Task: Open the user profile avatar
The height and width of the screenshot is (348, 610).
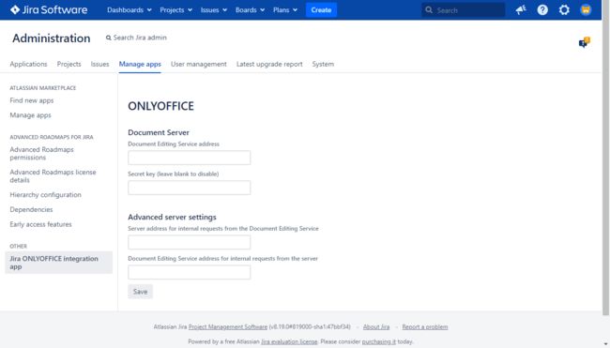Action: click(x=586, y=10)
